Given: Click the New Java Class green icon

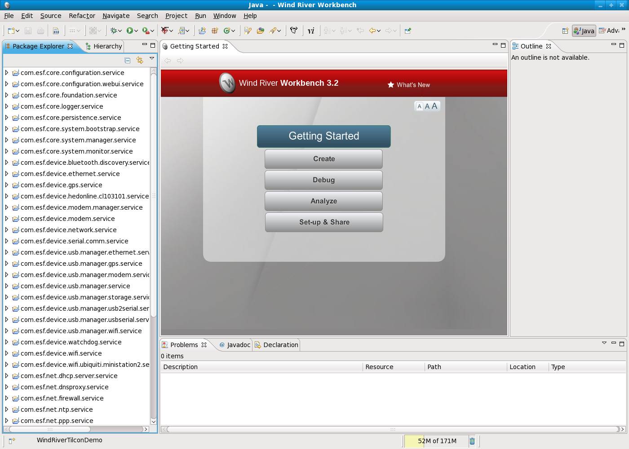Looking at the screenshot, I should pyautogui.click(x=227, y=31).
